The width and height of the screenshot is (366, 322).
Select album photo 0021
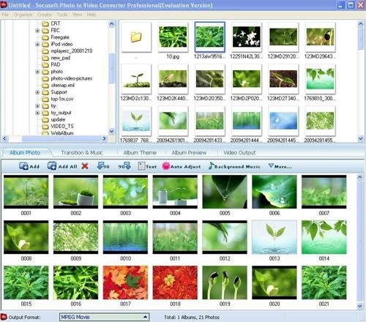(x=324, y=282)
